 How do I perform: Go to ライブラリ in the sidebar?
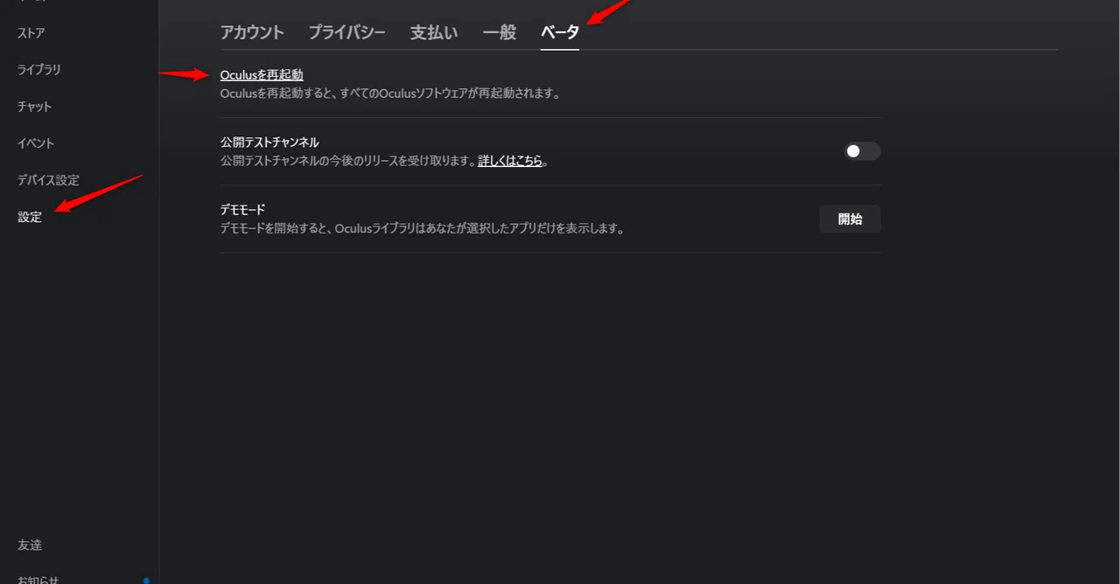[39, 70]
